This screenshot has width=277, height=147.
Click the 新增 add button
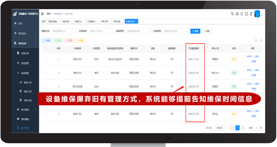(x=47, y=40)
